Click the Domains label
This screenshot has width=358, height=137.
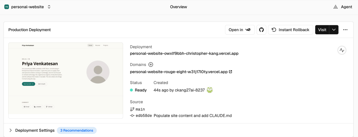(x=138, y=65)
